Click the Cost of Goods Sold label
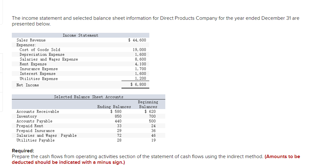 click(40, 50)
